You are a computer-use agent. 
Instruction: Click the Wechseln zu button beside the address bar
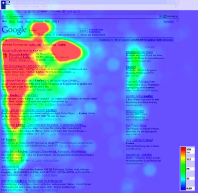point(170,16)
